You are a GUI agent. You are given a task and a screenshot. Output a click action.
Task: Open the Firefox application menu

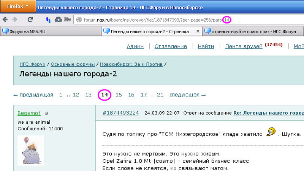tap(18, 6)
